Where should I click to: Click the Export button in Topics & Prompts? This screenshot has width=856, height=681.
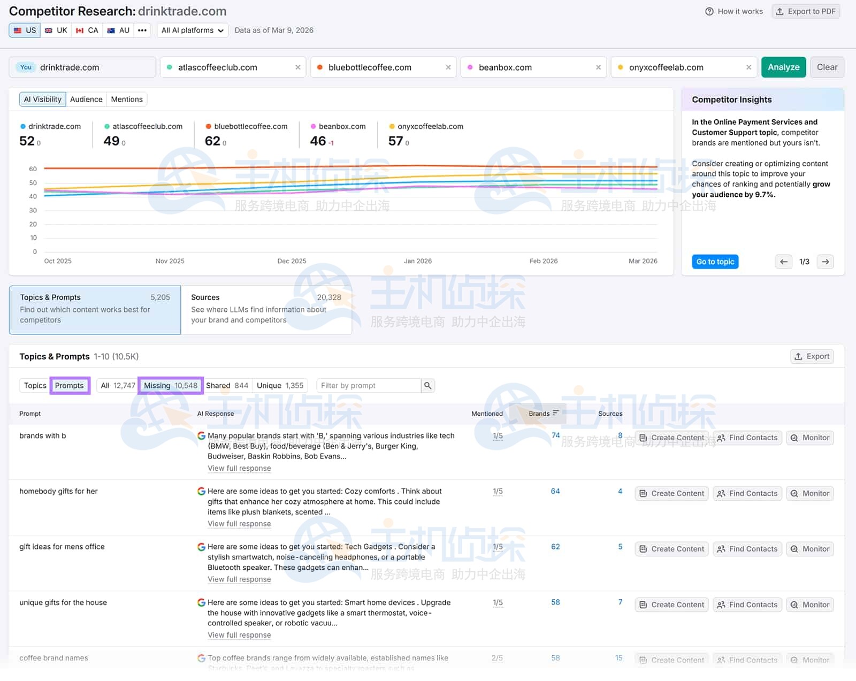coord(812,356)
